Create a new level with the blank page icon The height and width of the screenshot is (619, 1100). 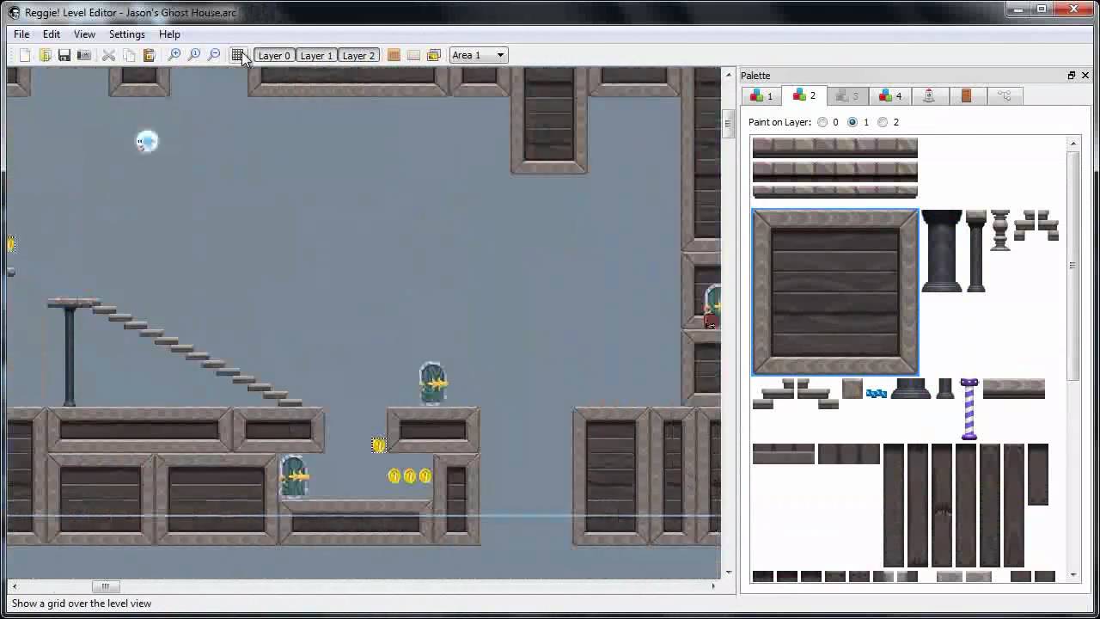25,55
